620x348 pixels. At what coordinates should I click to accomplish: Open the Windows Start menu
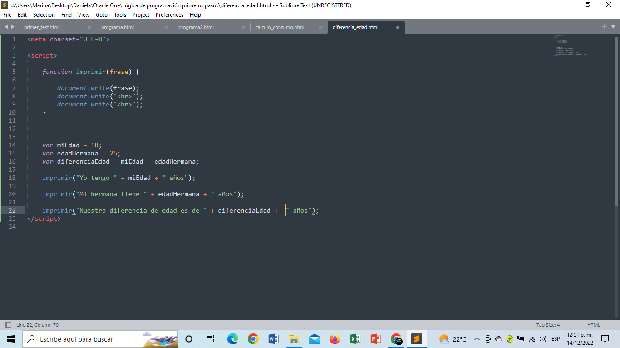coord(11,339)
